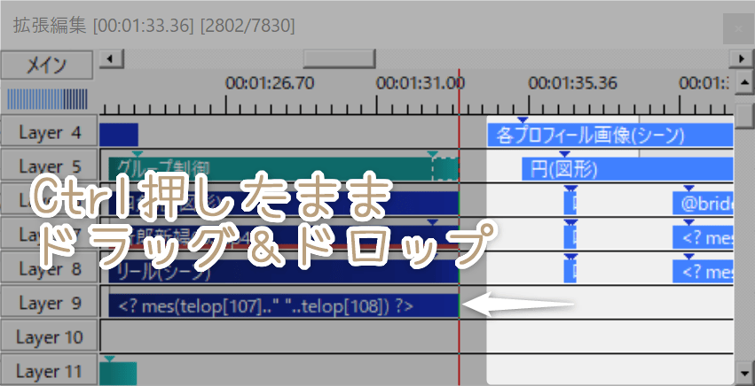Click the vertical scrollbar thumb
Screen dimensions: 755x386
[744, 114]
